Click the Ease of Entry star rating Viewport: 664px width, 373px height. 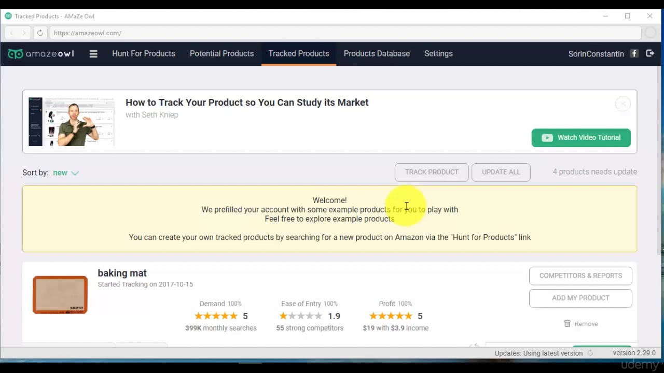pyautogui.click(x=301, y=316)
